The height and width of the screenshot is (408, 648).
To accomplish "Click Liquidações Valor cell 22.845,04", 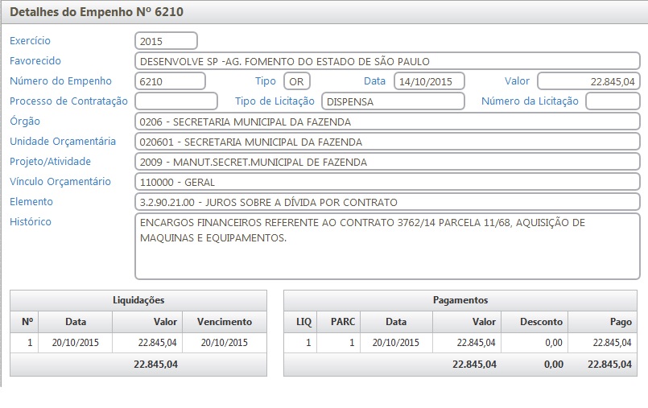I will [147, 343].
